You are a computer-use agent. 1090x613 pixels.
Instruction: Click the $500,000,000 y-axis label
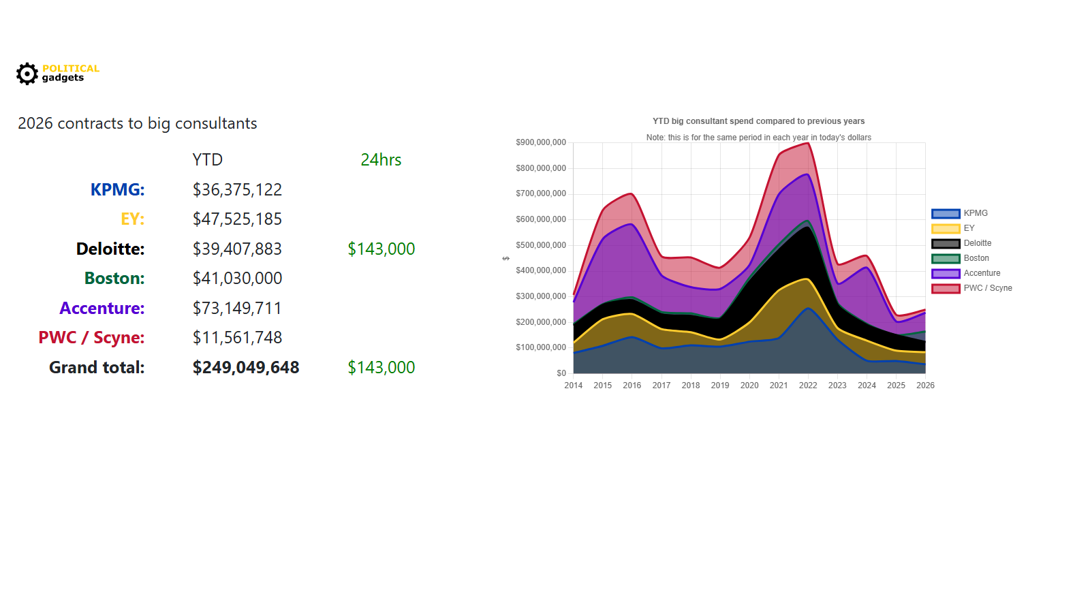tap(541, 245)
